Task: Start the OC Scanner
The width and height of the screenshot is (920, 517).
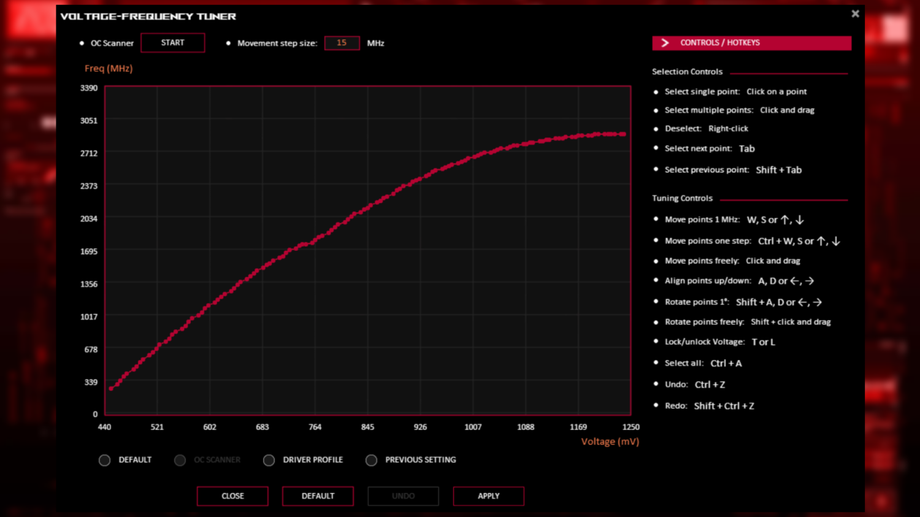Action: click(173, 43)
